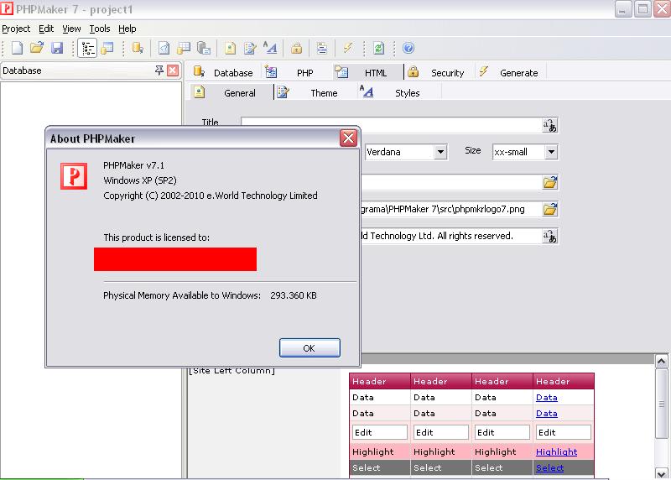Click the Highlight link in preview table
671x480 pixels.
click(556, 451)
